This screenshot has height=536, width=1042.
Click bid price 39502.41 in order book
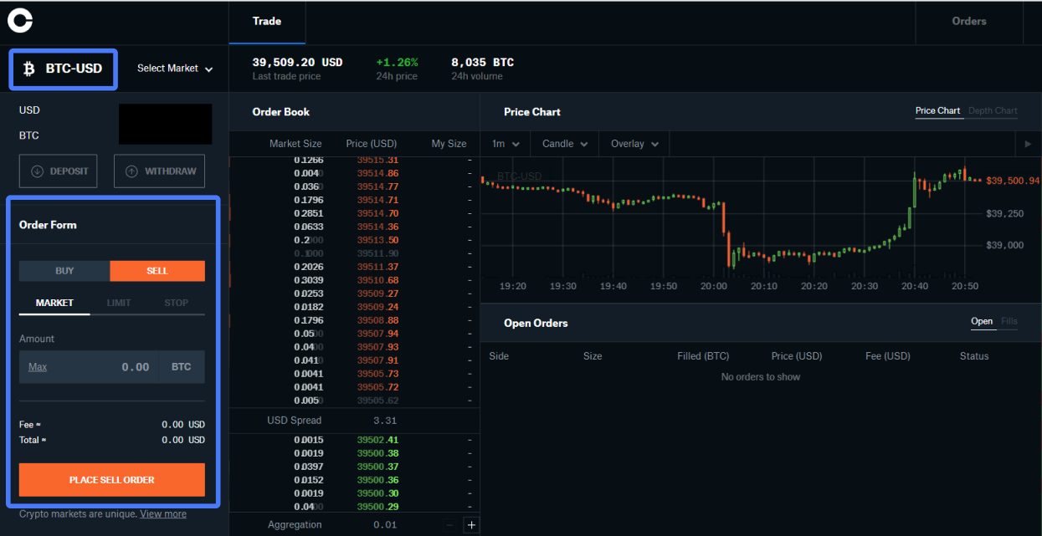point(377,440)
